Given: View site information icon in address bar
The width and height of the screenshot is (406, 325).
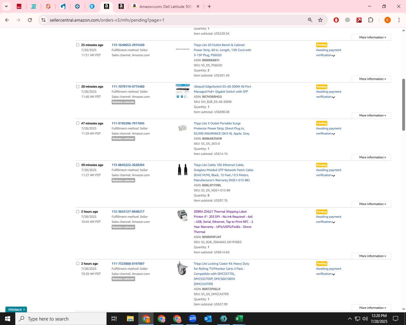Looking at the screenshot, I should (x=43, y=20).
